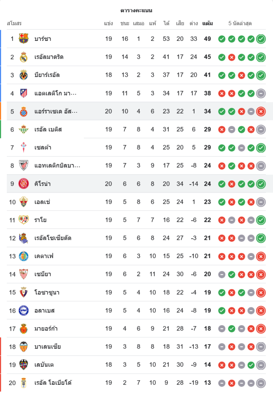Click the Valencia bat crest icon

(x=24, y=347)
